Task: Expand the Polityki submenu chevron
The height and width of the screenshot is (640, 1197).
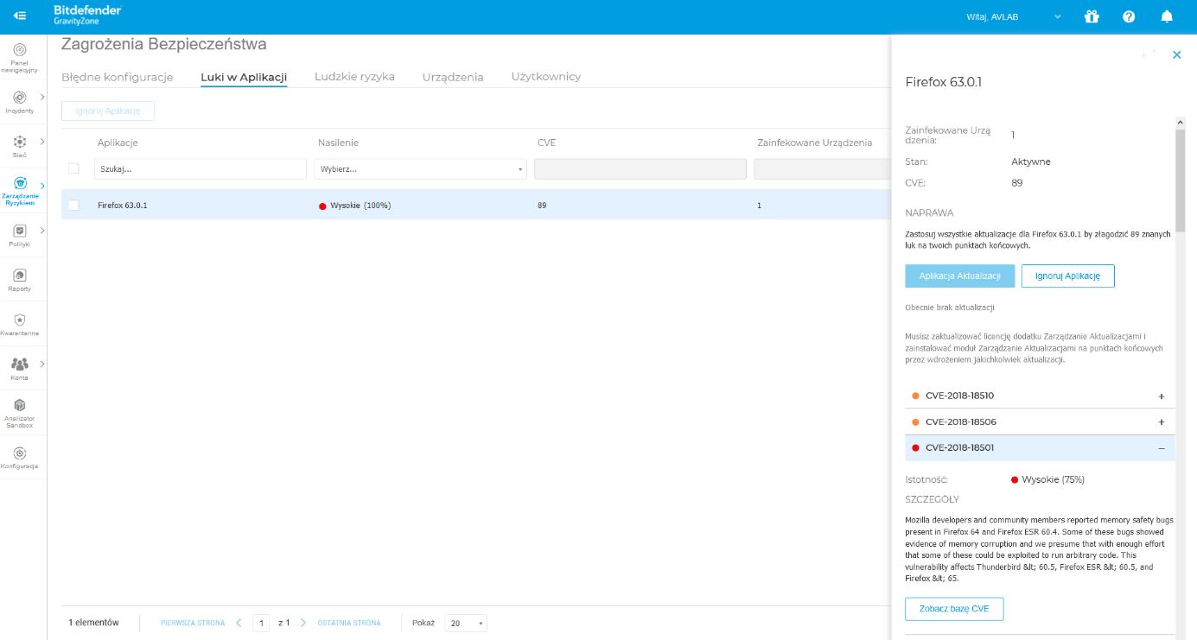Action: pyautogui.click(x=42, y=231)
